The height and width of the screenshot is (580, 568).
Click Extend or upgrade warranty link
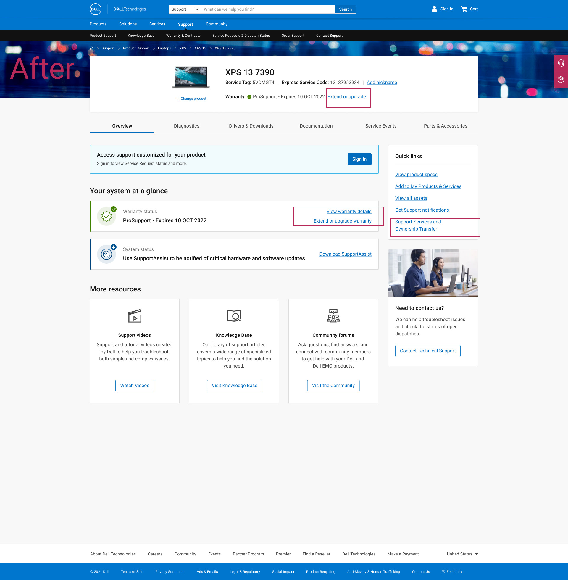coord(343,221)
